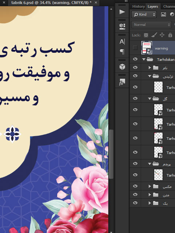
Task: Lock layer position icon
Action: coord(162,35)
